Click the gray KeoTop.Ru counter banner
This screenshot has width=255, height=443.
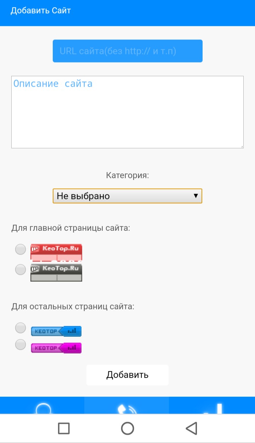pos(56,273)
